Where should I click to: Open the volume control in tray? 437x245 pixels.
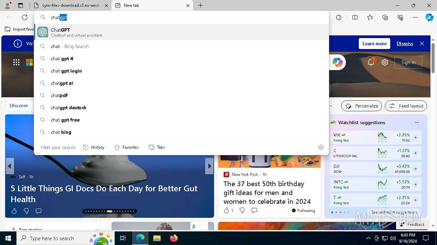click(x=393, y=238)
